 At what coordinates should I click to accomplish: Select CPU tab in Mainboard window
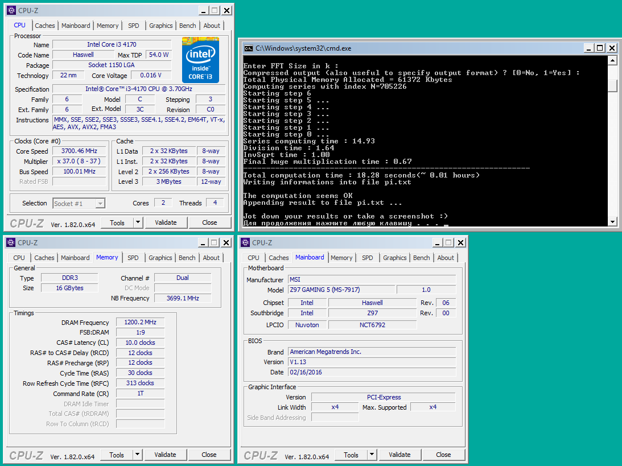click(x=253, y=257)
